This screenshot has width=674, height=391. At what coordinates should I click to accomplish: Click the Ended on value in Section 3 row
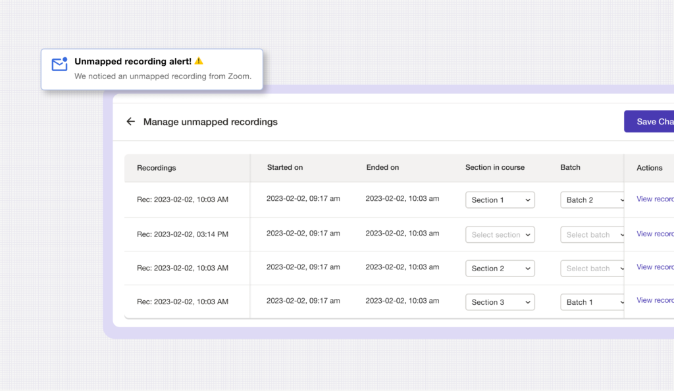pyautogui.click(x=402, y=301)
